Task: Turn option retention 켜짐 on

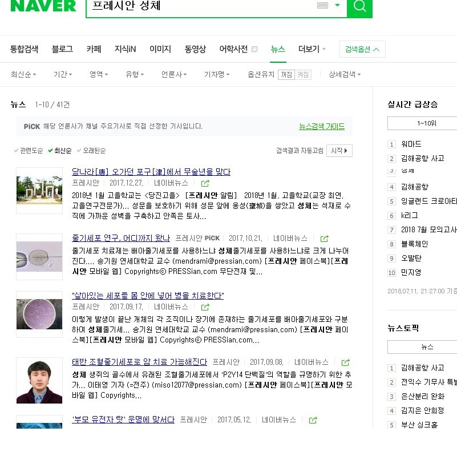Action: coord(303,74)
